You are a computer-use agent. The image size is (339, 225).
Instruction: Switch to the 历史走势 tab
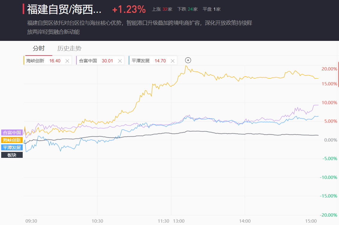coord(69,48)
